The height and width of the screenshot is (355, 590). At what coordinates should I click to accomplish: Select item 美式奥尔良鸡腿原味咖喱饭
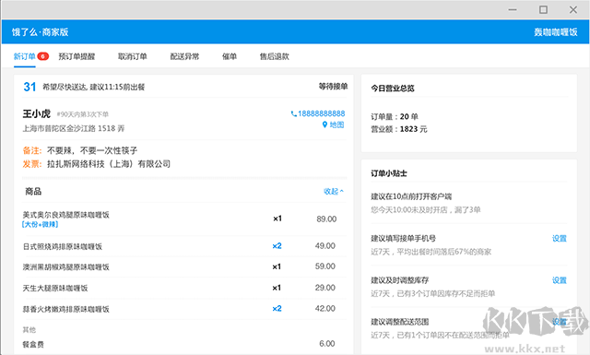point(65,215)
